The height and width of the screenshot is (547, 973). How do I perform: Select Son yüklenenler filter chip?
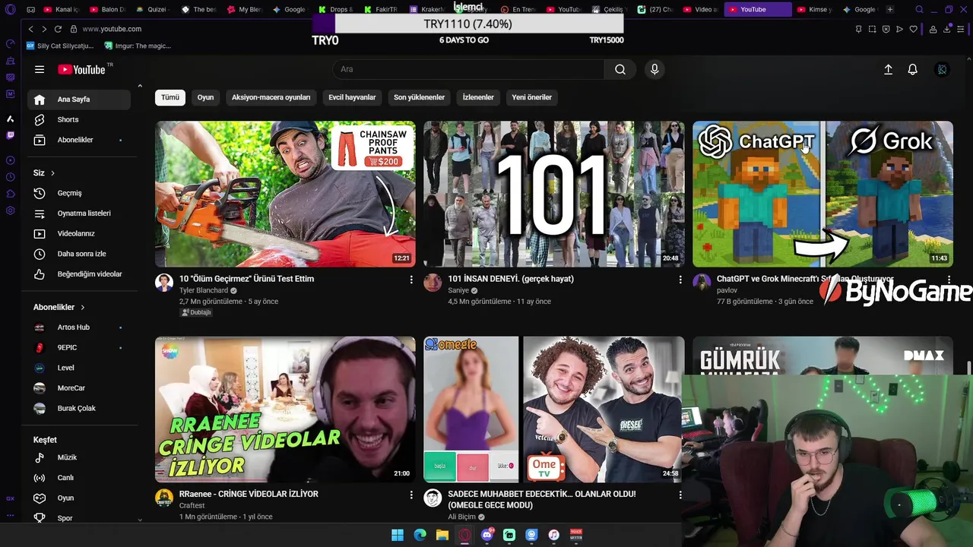click(x=419, y=97)
